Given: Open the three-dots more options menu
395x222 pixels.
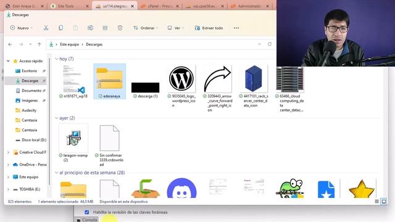Looking at the screenshot, I should tap(236, 28).
